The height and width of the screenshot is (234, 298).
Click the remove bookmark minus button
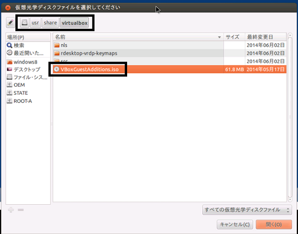[21, 210]
